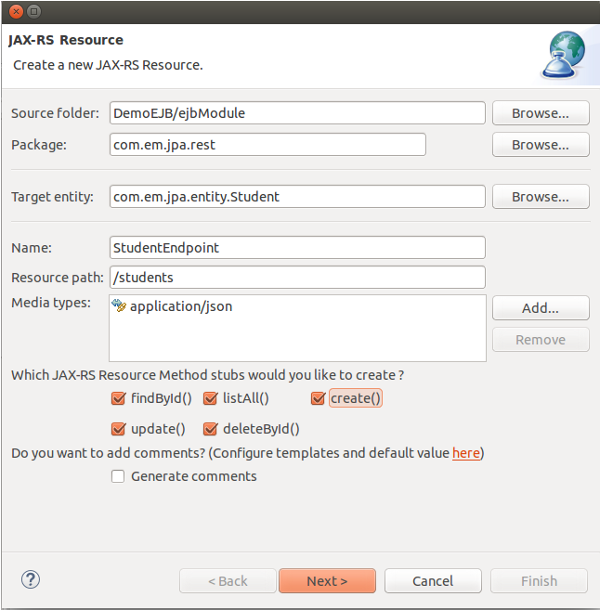Maximize the dialog window
The height and width of the screenshot is (610, 600).
tap(33, 12)
